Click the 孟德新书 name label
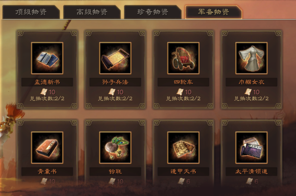This screenshot has height=196, width=296. pos(47,82)
